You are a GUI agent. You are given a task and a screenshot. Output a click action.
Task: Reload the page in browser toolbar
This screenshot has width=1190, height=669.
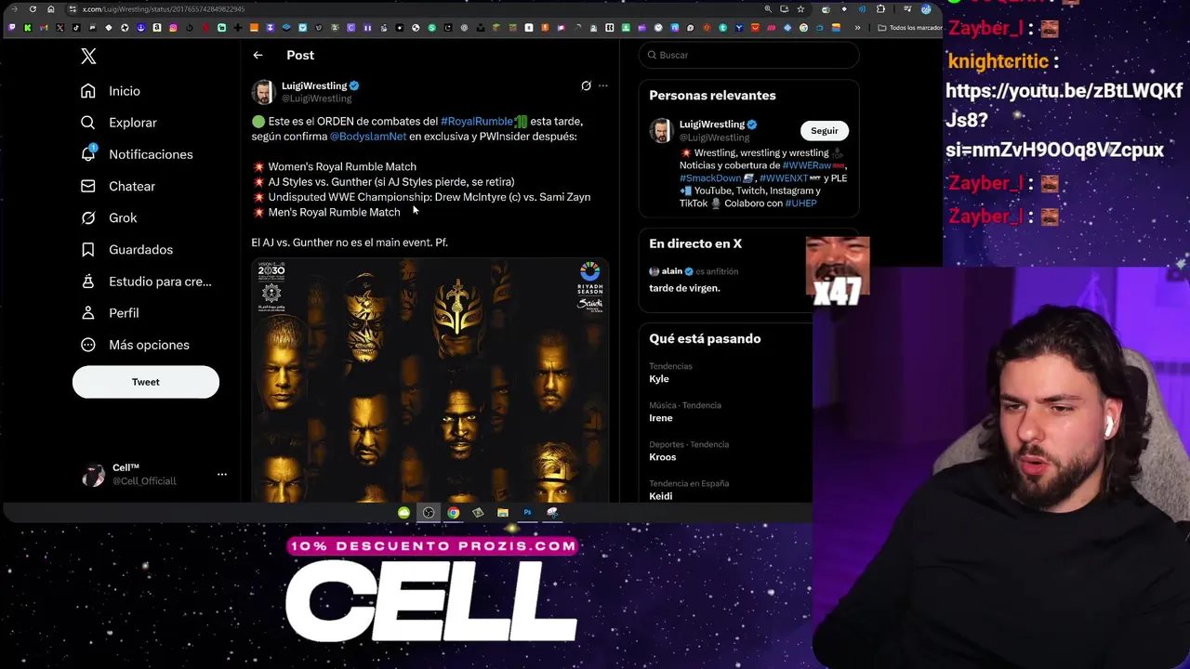pyautogui.click(x=33, y=9)
